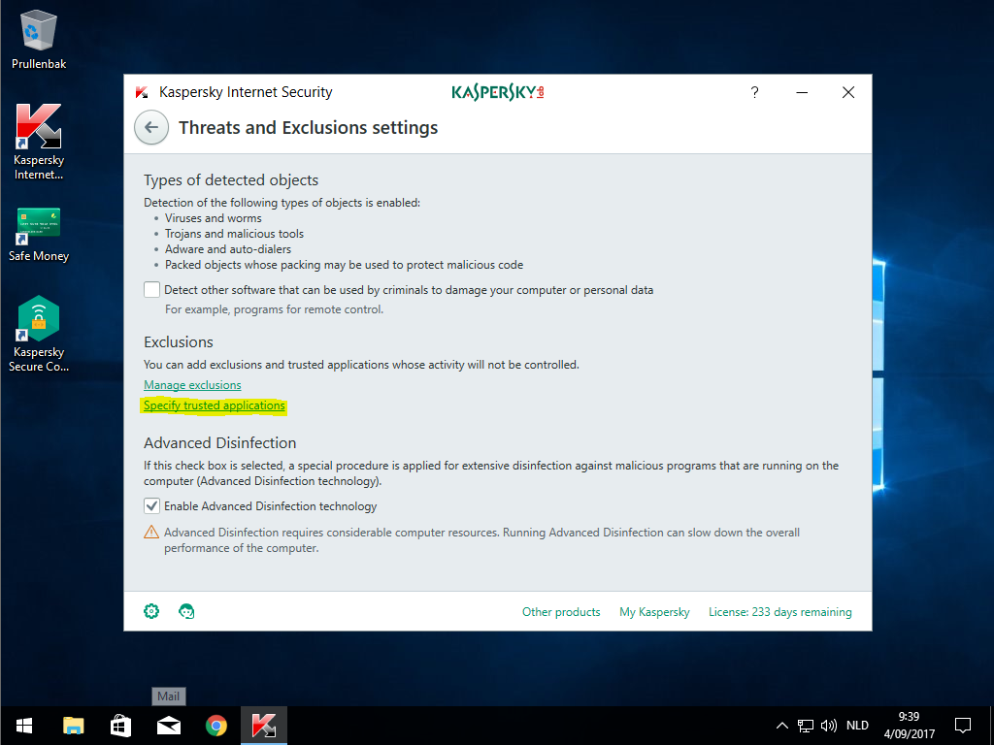
Task: Open settings via the gear icon
Action: coord(151,611)
